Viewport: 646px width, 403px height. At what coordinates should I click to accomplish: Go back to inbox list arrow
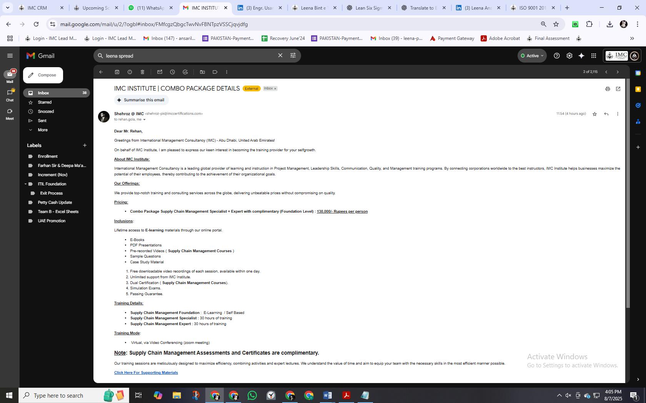point(101,72)
